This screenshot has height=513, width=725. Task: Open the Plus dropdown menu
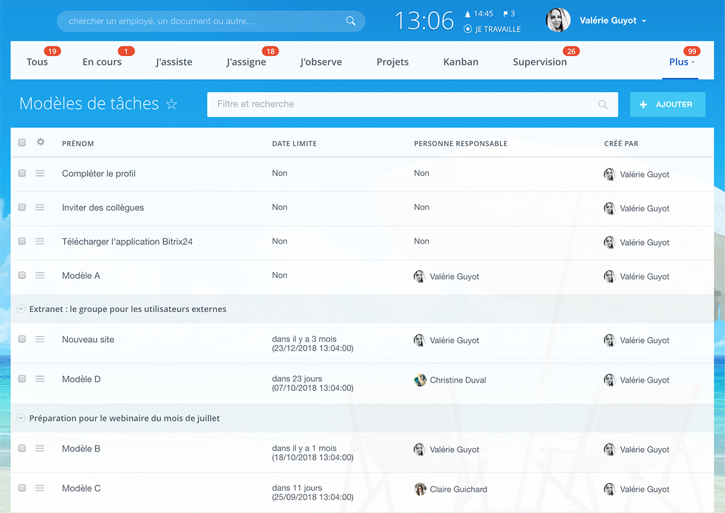click(681, 62)
